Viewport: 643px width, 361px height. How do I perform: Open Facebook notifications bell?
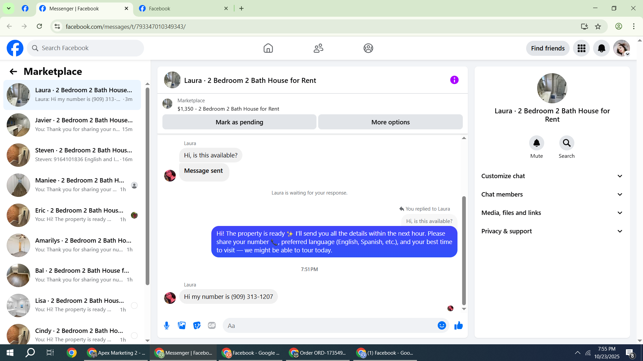[x=601, y=48]
